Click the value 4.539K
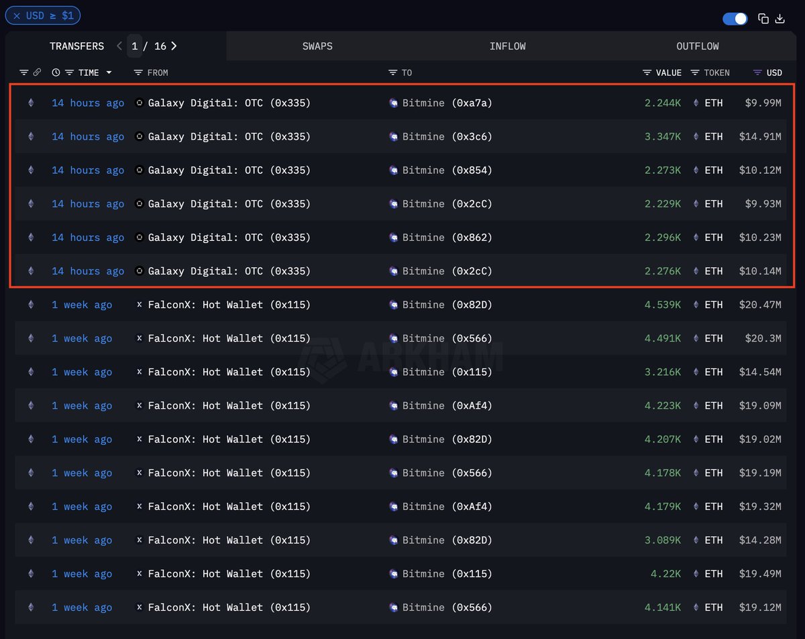The image size is (805, 639). coord(663,305)
